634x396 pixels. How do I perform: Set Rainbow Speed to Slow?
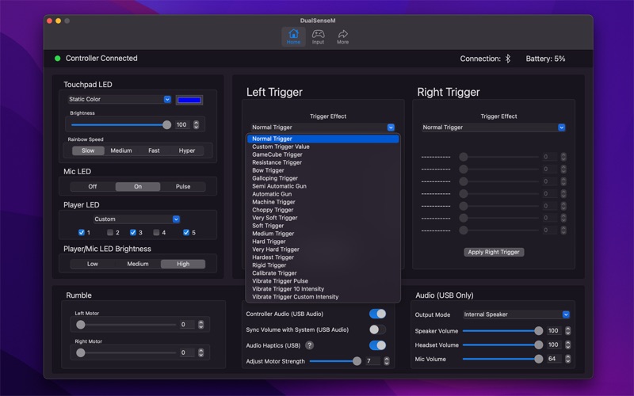[x=88, y=150]
